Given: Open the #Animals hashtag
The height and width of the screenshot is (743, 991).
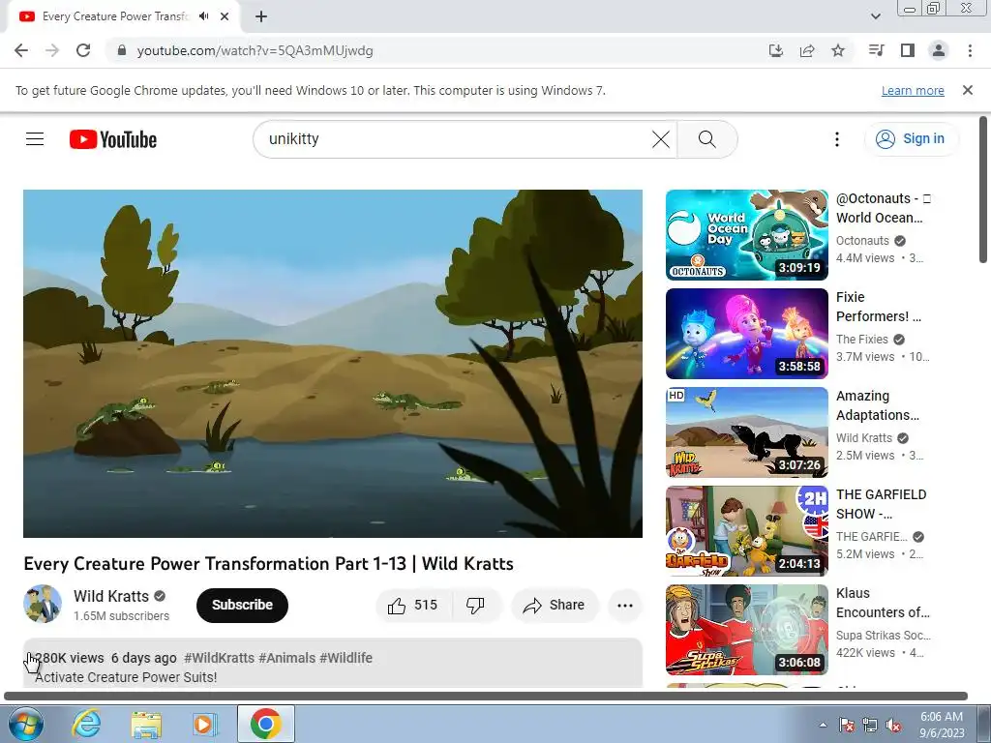Looking at the screenshot, I should tap(286, 658).
